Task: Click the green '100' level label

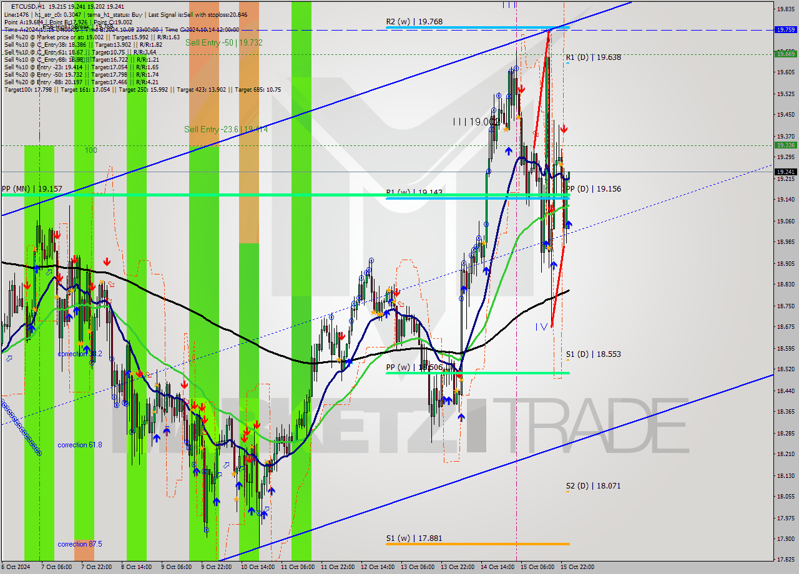Action: coord(91,151)
